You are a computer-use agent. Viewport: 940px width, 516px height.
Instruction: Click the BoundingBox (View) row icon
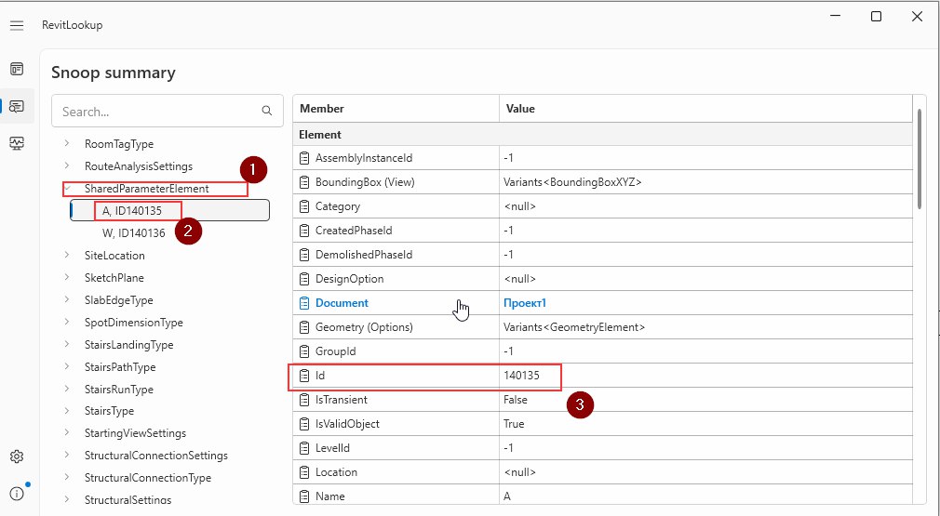click(304, 182)
